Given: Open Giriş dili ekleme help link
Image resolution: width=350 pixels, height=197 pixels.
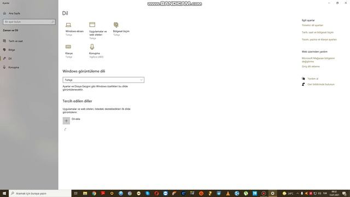Looking at the screenshot, I should click(x=311, y=66).
